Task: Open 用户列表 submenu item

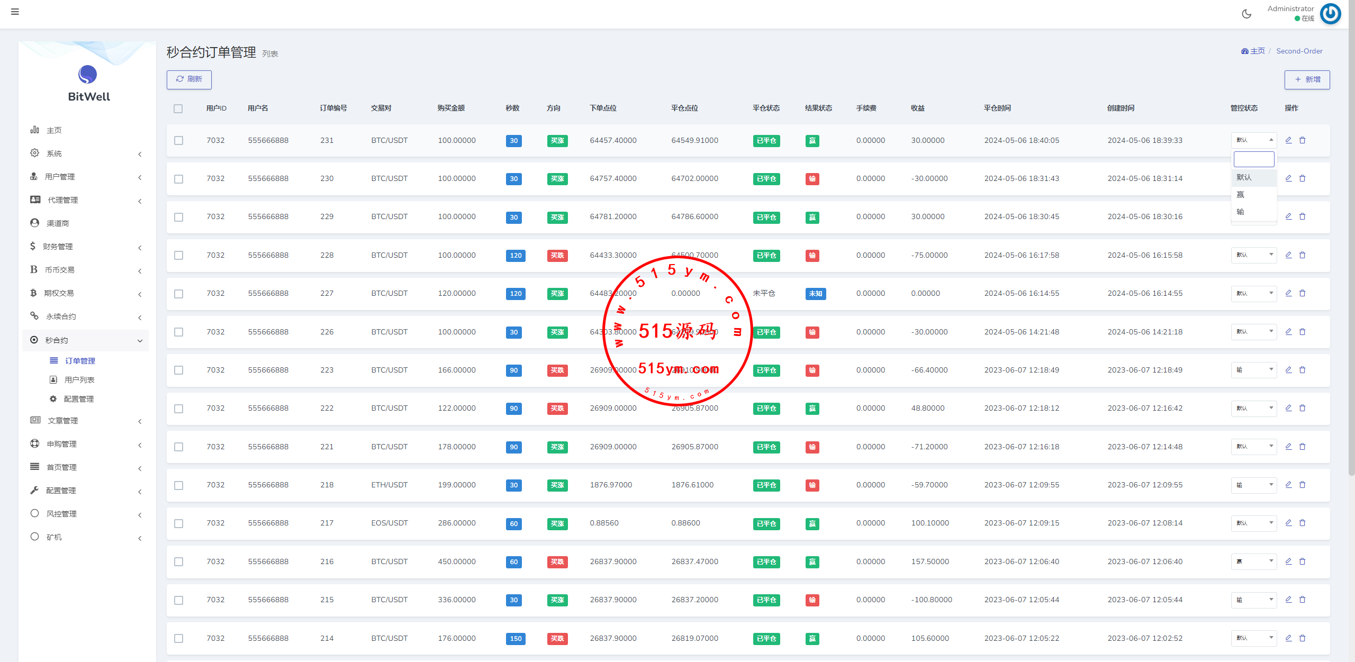Action: coord(79,380)
